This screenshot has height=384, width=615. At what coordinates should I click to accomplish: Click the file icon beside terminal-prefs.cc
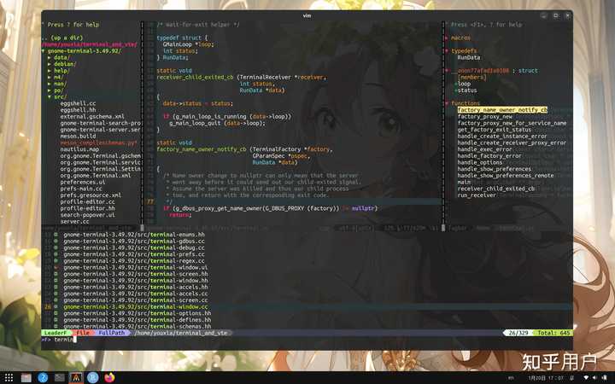tap(56, 254)
